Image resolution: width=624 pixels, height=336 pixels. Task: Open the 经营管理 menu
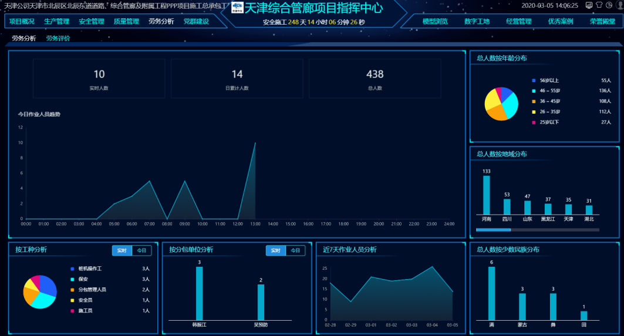518,22
